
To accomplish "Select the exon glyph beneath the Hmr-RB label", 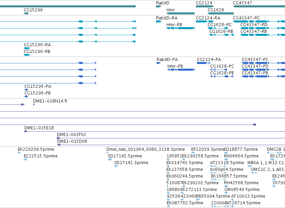I will pyautogui.click(x=181, y=28).
